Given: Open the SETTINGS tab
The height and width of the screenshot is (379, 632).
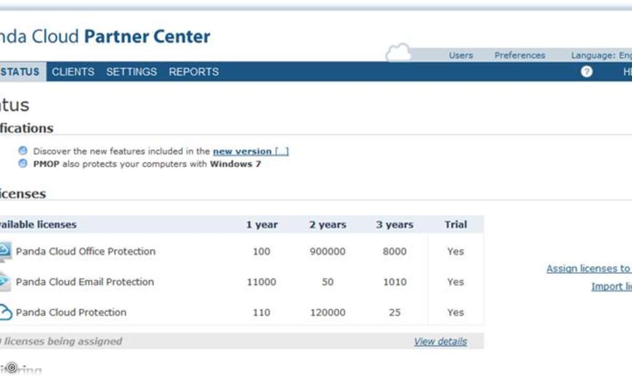Looking at the screenshot, I should 132,72.
